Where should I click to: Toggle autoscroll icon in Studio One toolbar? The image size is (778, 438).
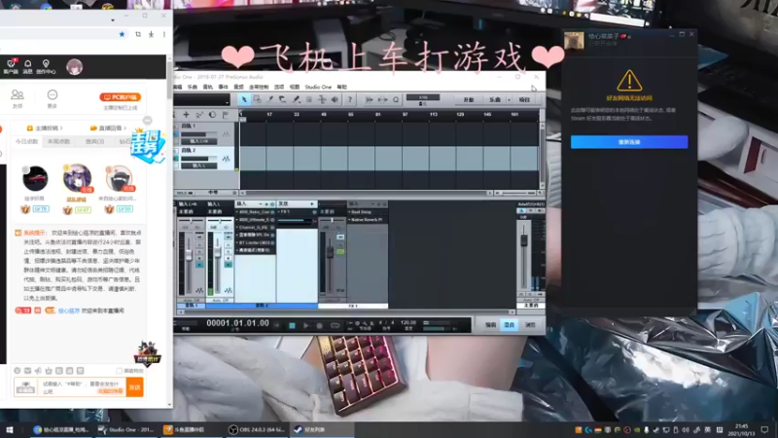click(370, 100)
